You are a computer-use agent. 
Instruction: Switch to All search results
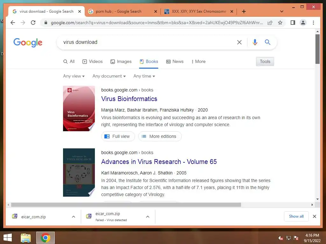pyautogui.click(x=69, y=62)
